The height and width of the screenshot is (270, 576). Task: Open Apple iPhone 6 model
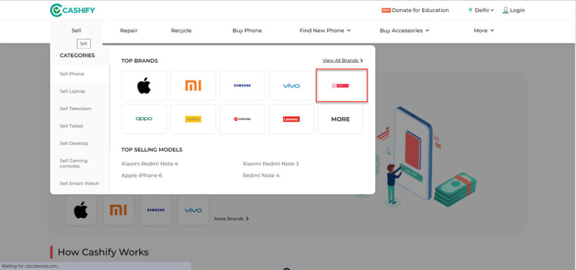point(141,176)
